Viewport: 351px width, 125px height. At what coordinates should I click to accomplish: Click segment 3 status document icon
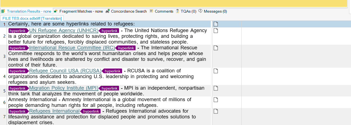[x=216, y=48]
